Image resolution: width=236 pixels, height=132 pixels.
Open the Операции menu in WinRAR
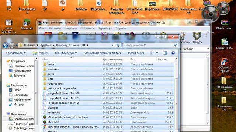(x=70, y=28)
